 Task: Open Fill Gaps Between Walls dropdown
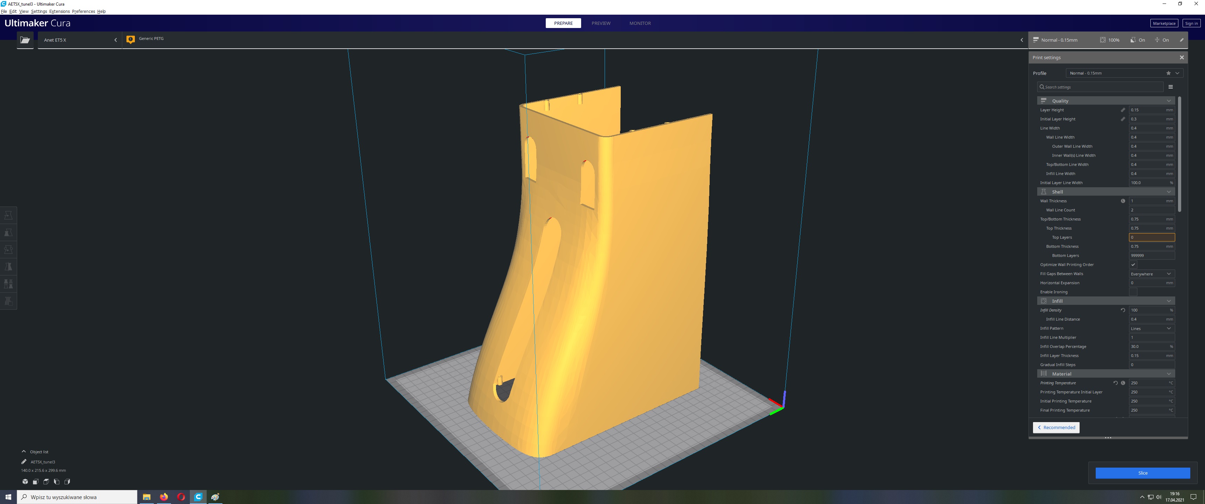click(1152, 274)
